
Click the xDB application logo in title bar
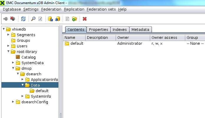point(2,3)
